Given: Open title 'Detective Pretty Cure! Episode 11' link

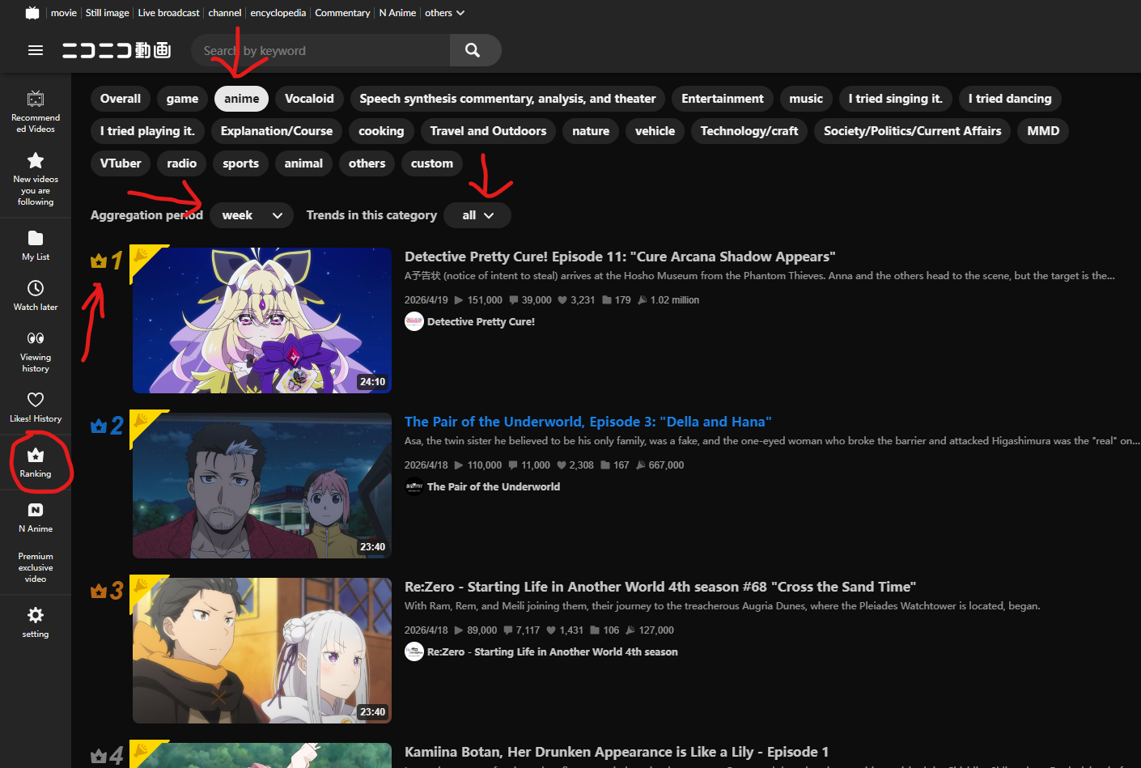Looking at the screenshot, I should click(620, 257).
